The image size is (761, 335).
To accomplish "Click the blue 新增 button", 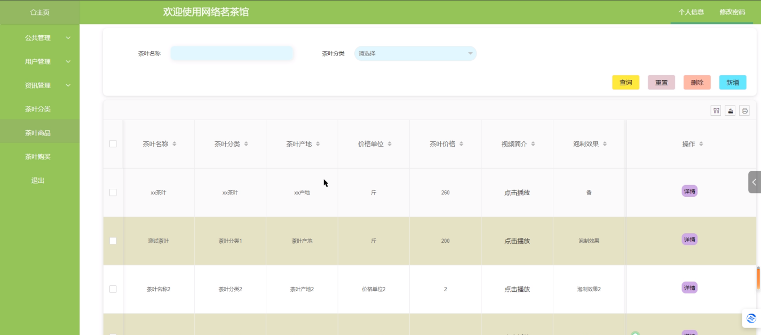I will (x=733, y=82).
